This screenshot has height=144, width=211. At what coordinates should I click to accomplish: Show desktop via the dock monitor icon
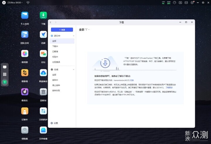pos(5,67)
